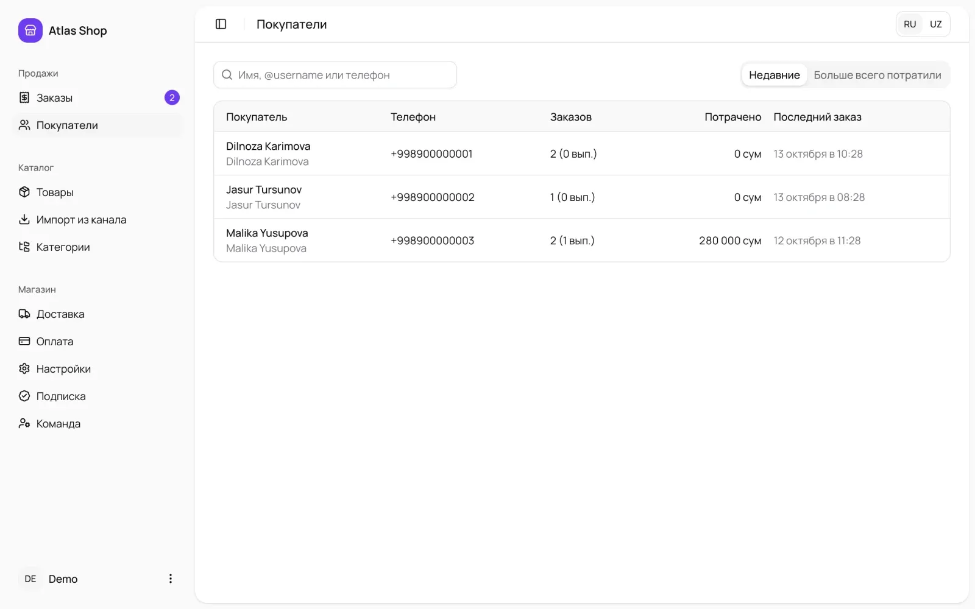
Task: Click date 12 октября в 11:28
Action: [x=817, y=241]
